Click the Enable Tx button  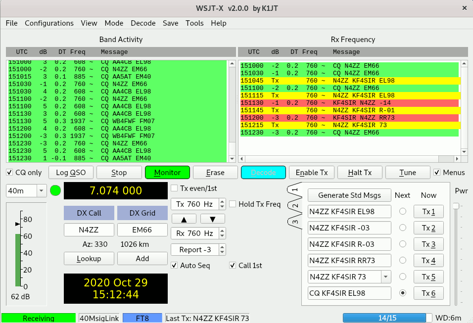click(312, 173)
